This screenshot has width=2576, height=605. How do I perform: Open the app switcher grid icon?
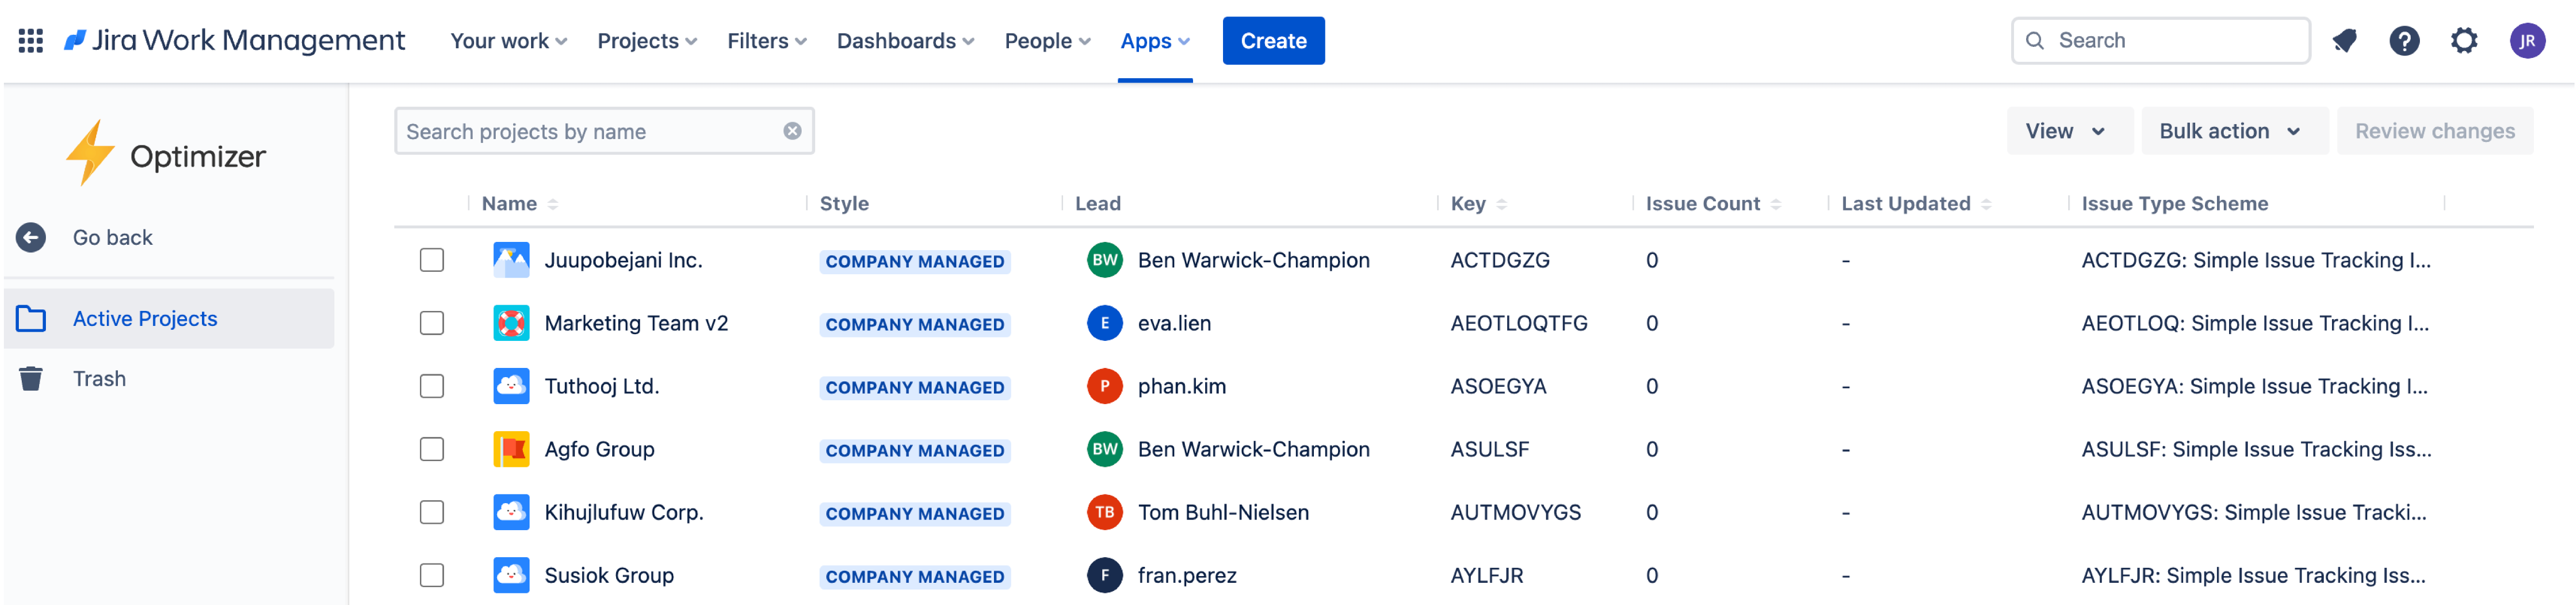(x=31, y=41)
